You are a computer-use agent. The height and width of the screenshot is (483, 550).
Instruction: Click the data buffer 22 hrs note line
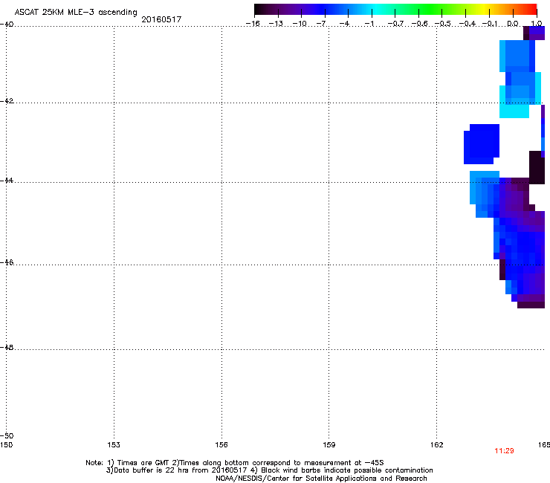tap(269, 470)
